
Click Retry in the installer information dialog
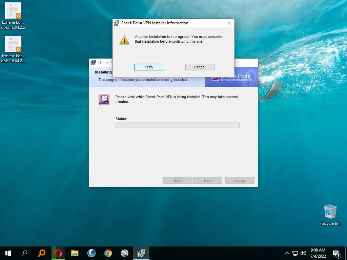click(149, 67)
